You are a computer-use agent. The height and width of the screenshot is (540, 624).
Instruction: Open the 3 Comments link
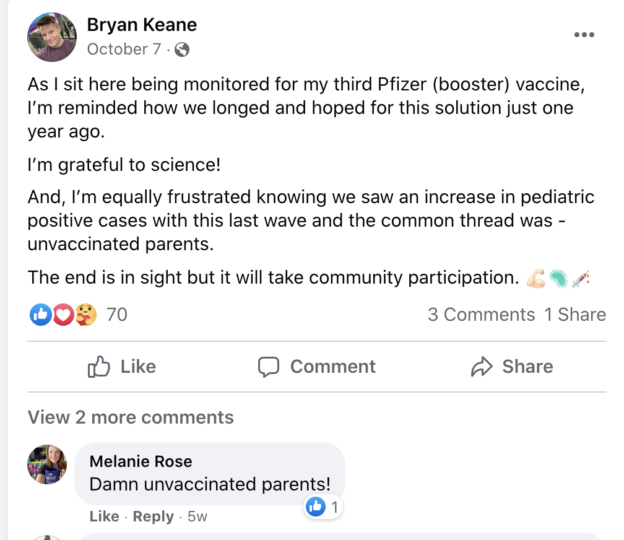(x=481, y=315)
